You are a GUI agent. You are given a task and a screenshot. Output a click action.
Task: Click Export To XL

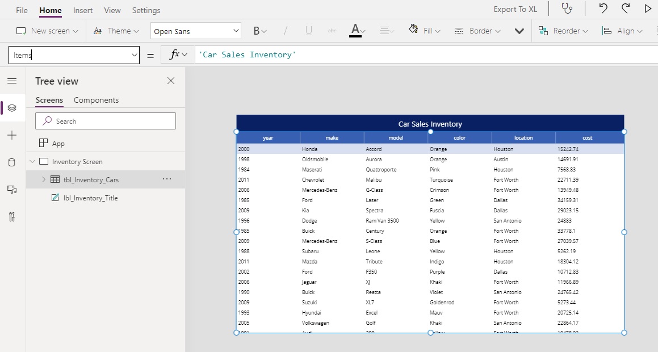tap(514, 9)
